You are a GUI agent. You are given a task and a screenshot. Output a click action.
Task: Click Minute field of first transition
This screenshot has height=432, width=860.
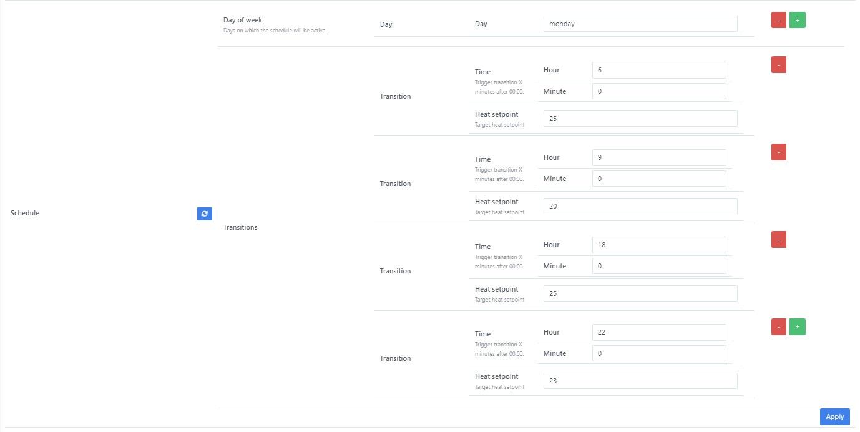658,91
